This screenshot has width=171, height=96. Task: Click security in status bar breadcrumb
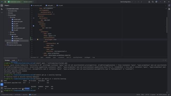pos(25,95)
